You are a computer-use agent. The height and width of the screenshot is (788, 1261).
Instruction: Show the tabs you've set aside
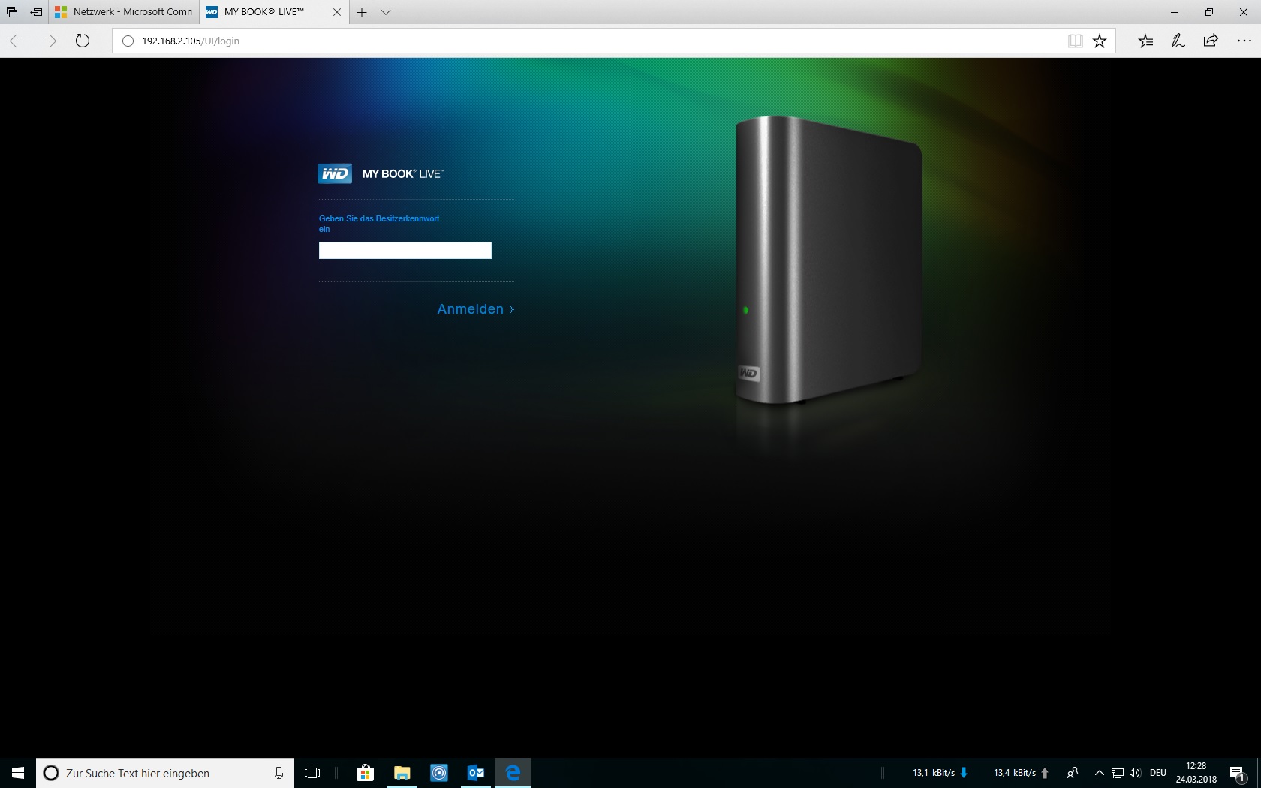coord(12,12)
